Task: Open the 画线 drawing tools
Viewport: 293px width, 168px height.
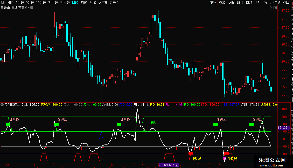Action: pos(249,2)
